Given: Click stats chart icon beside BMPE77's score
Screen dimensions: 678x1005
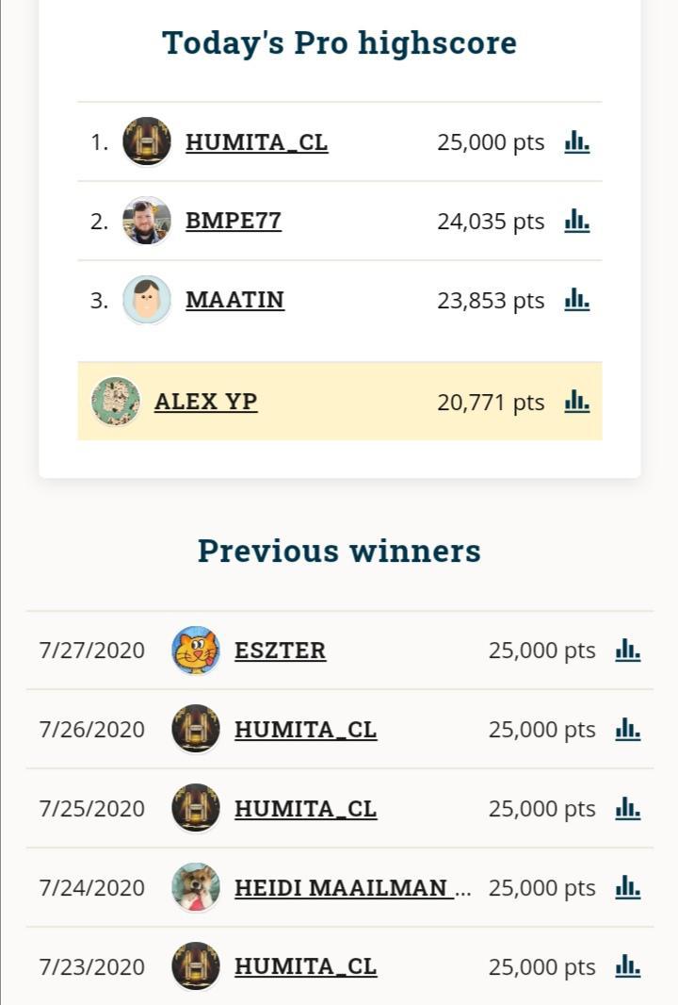Looking at the screenshot, I should point(577,222).
